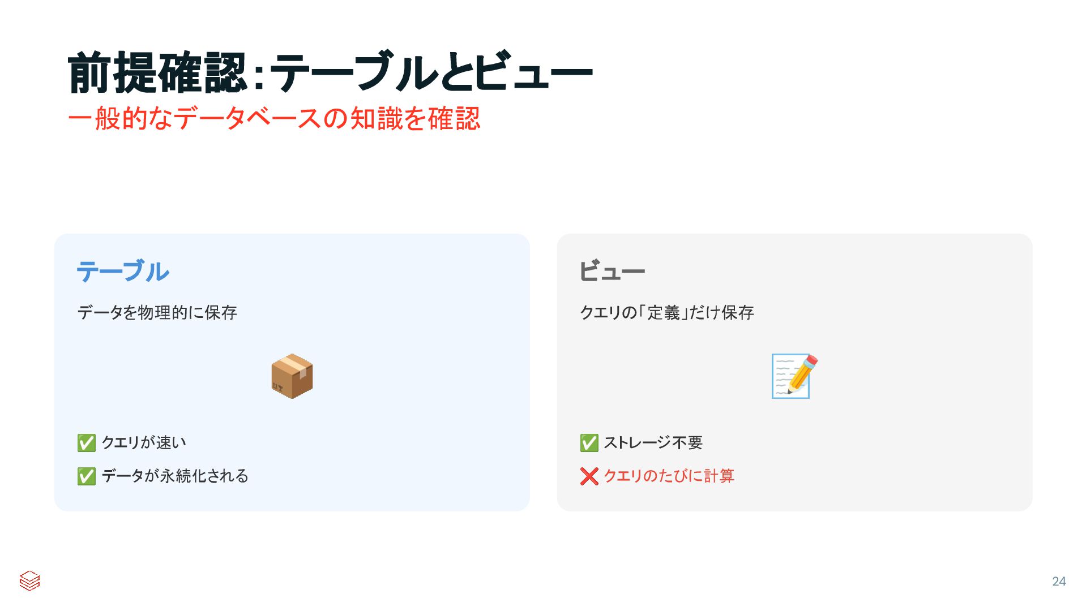Click the cardboard box emoji icon

(x=292, y=376)
